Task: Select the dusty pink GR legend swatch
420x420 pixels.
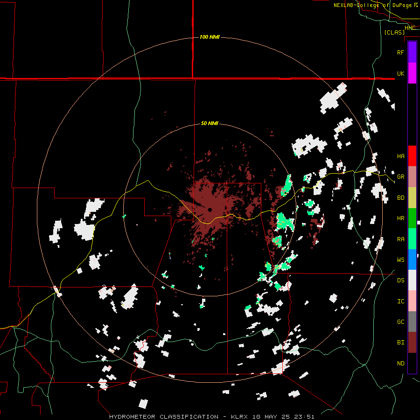Action: [x=412, y=177]
